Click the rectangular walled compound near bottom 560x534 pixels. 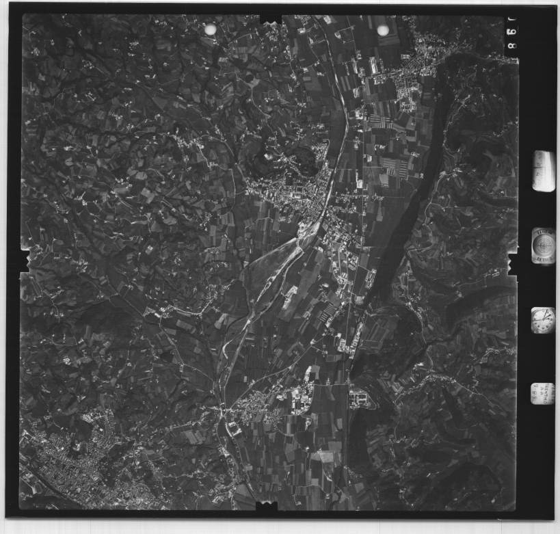pos(360,398)
